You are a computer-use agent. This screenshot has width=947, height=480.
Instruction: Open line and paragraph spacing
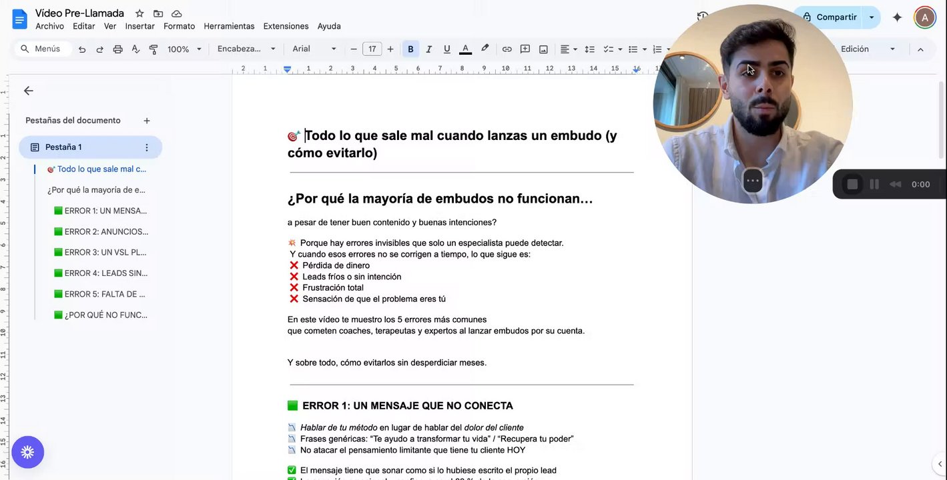(589, 49)
